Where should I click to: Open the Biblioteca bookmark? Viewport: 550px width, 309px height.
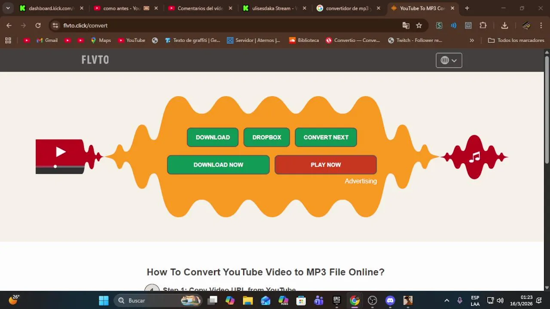click(x=304, y=40)
